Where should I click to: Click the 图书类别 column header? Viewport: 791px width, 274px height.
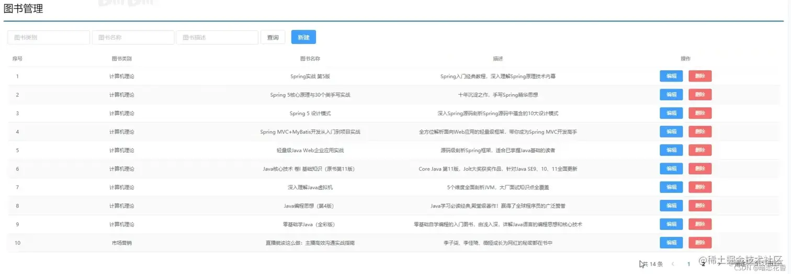[x=122, y=59]
